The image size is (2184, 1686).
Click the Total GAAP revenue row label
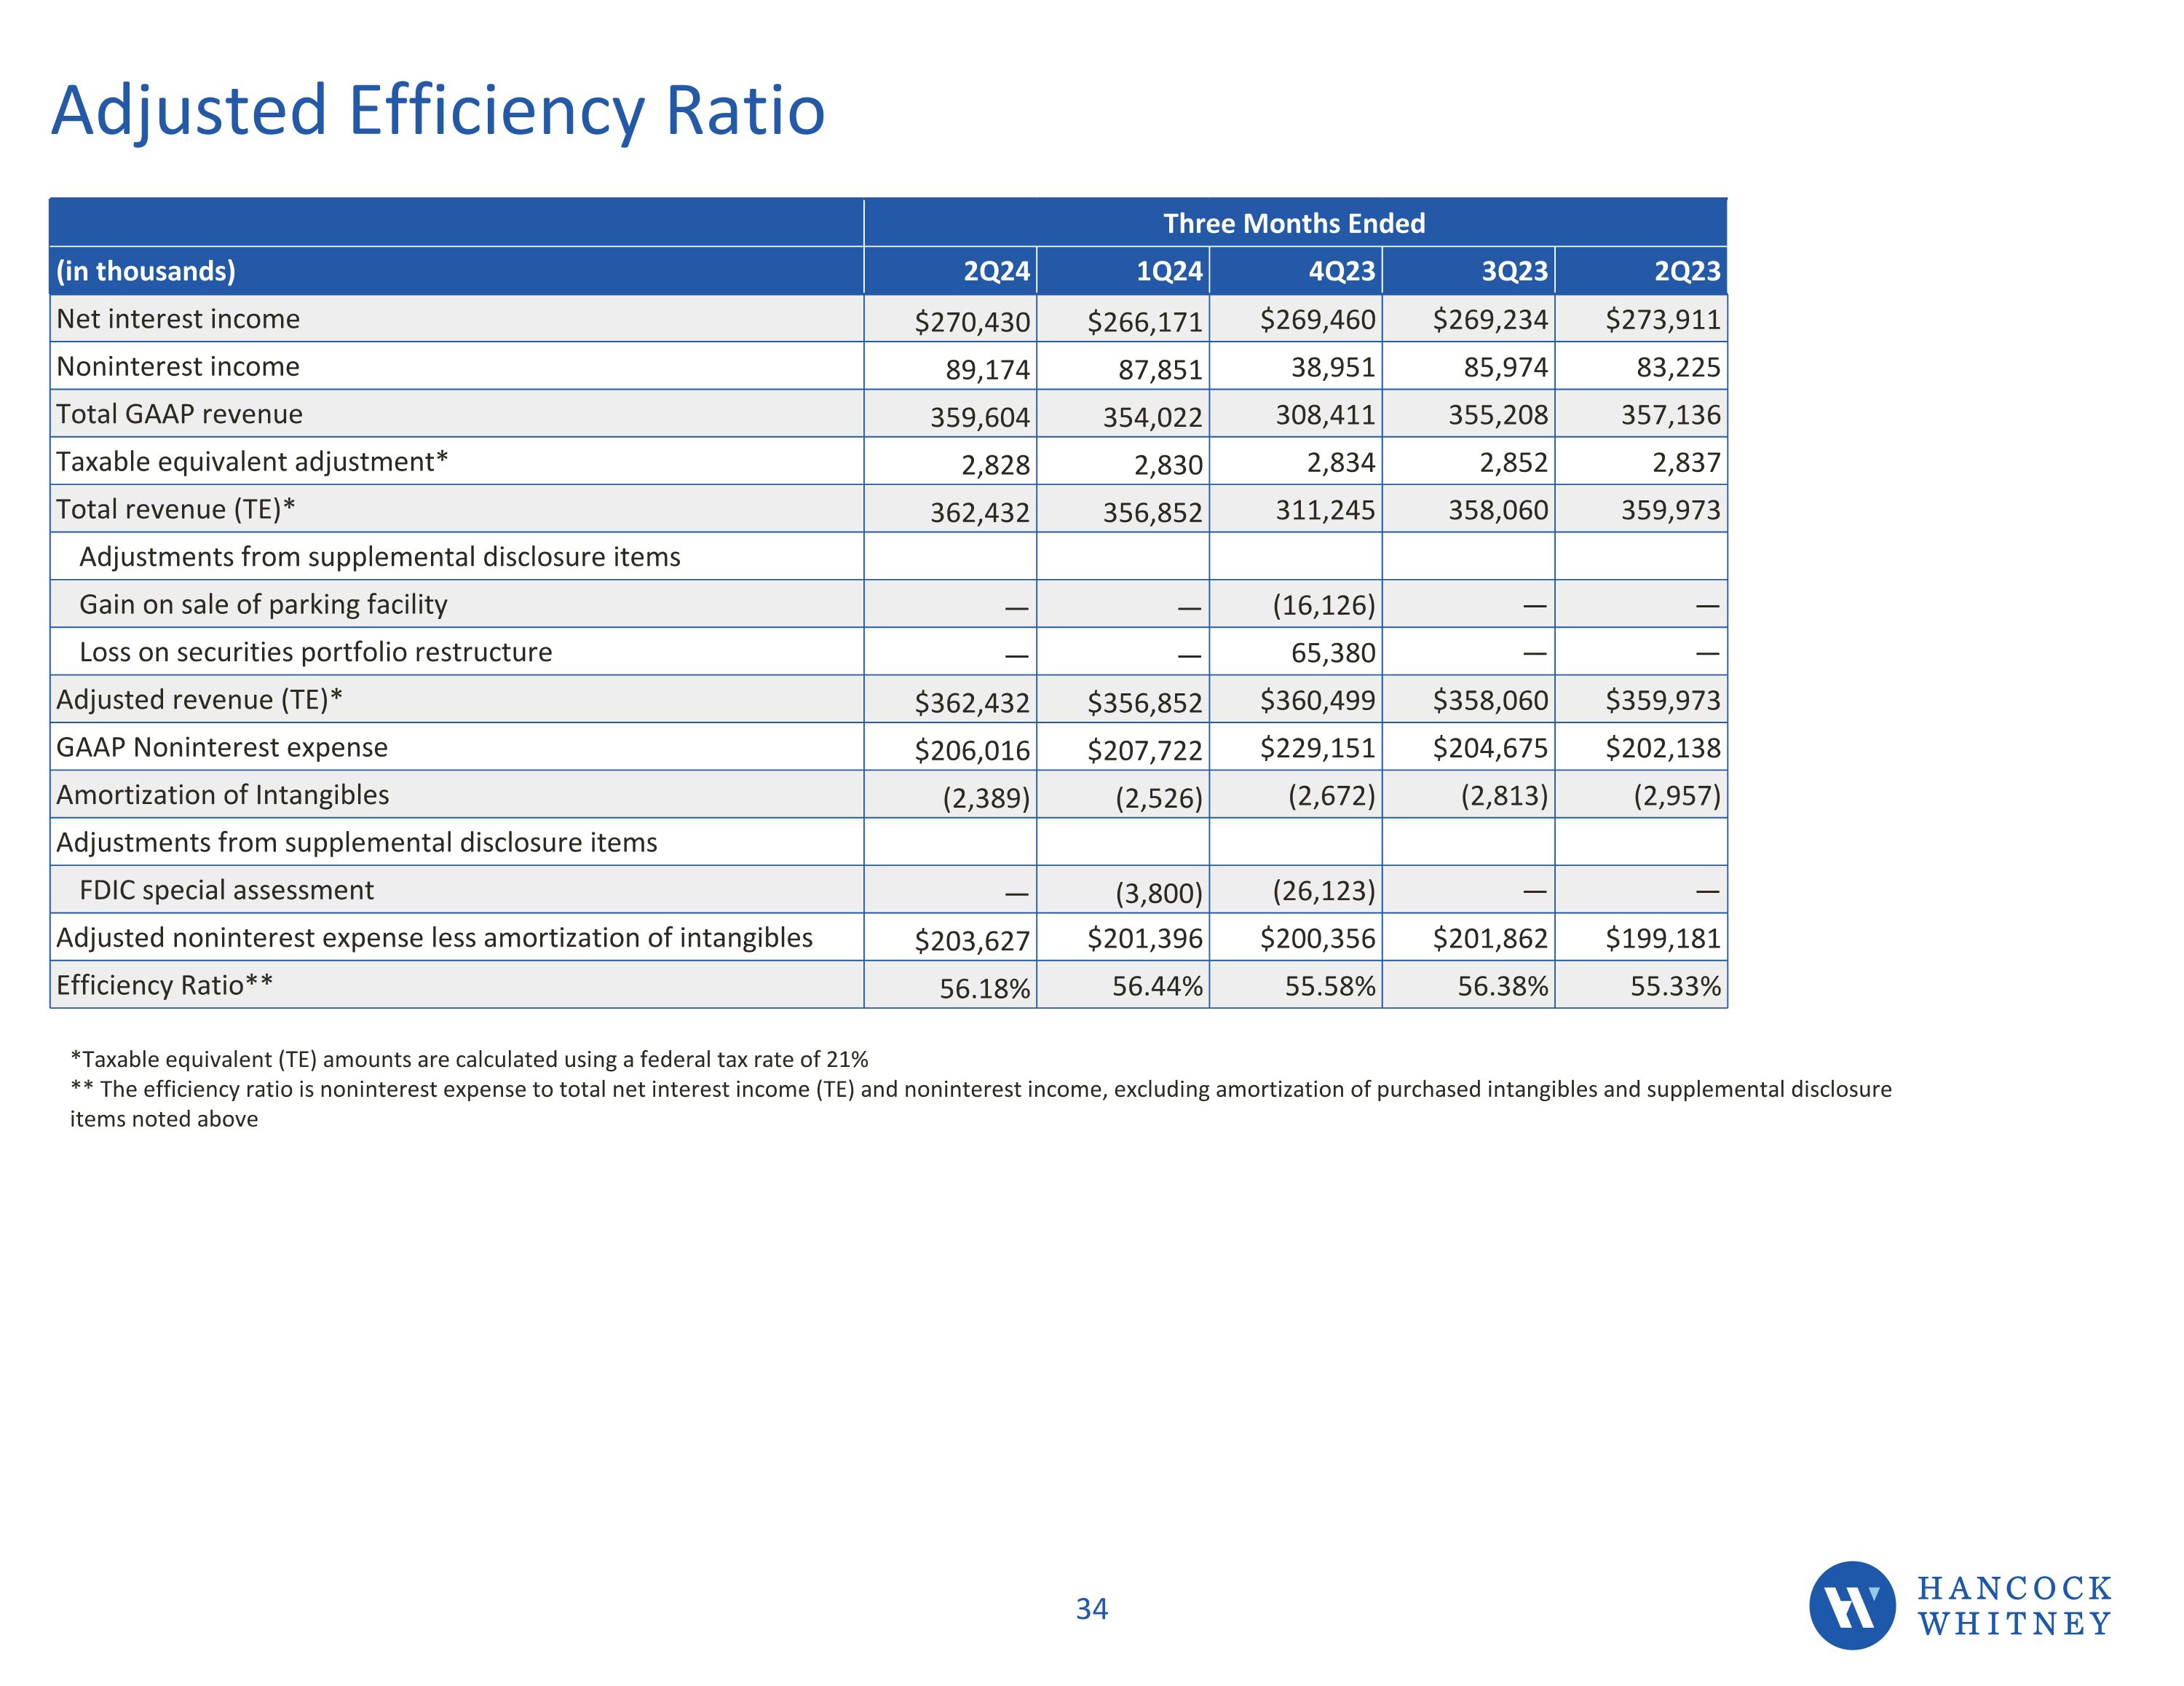pyautogui.click(x=179, y=414)
